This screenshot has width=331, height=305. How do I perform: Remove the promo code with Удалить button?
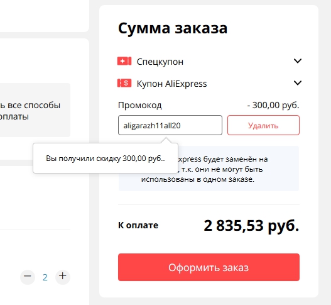(263, 125)
